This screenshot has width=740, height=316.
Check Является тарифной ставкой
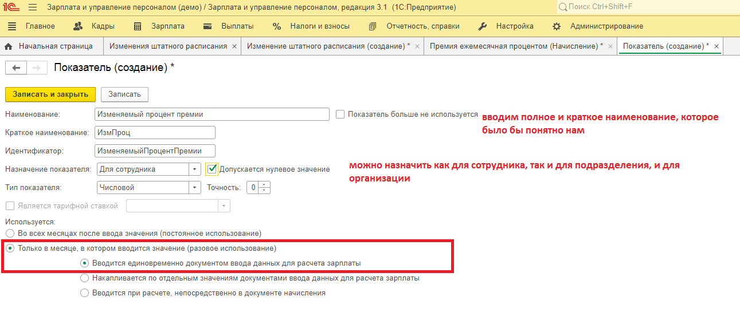pos(9,206)
